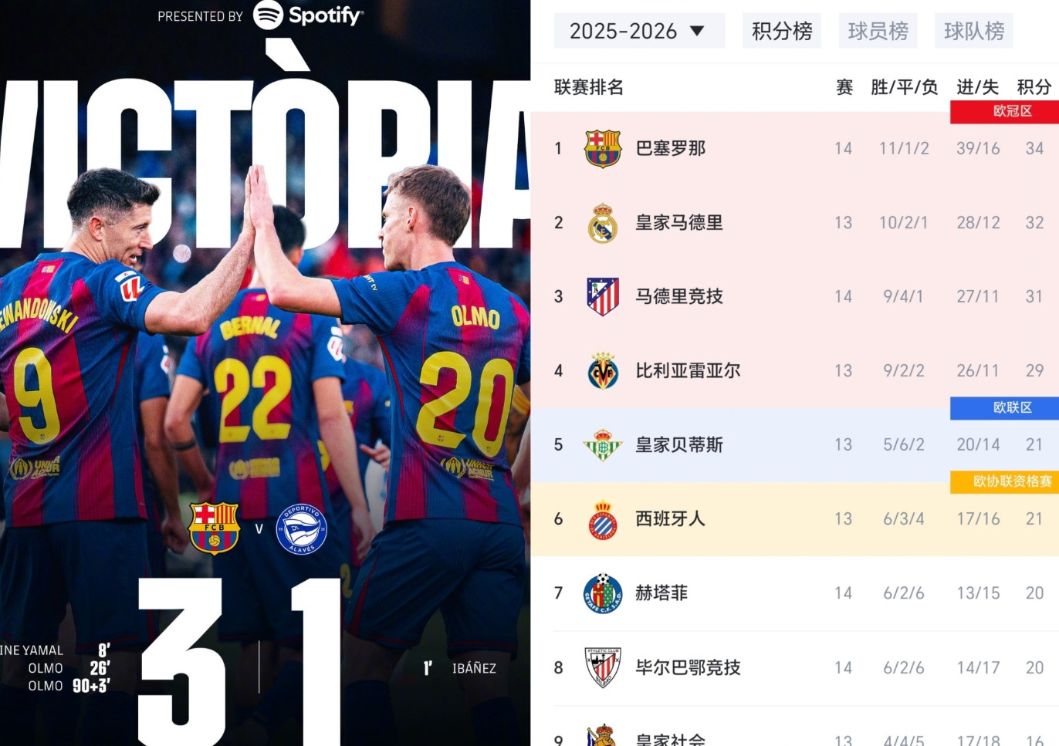Click the Espanyol crest icon
Screen dimensions: 1059x746
point(603,519)
